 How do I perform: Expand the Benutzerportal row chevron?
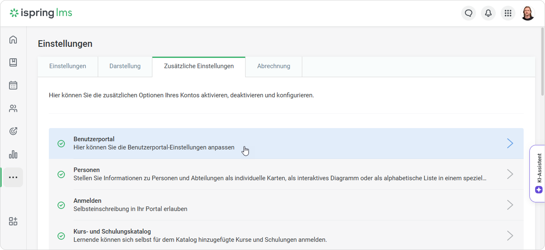510,143
